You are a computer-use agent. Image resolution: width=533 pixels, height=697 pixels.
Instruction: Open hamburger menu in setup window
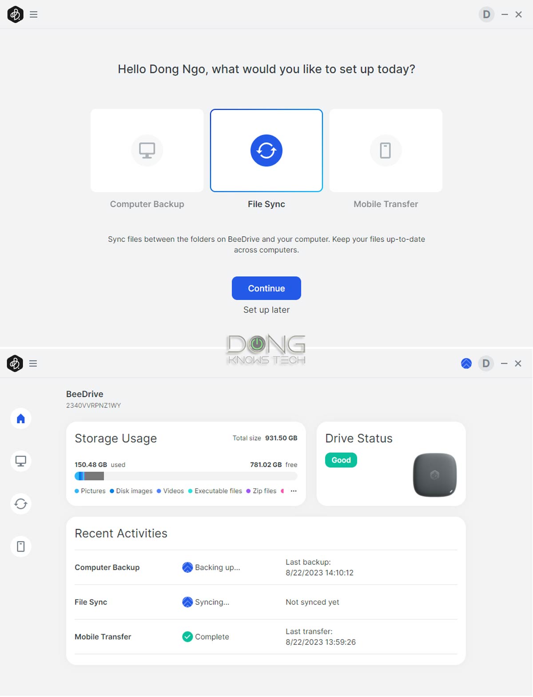pyautogui.click(x=33, y=15)
